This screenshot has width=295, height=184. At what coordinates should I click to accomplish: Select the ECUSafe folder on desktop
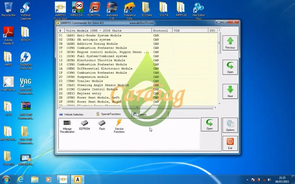click(147, 9)
